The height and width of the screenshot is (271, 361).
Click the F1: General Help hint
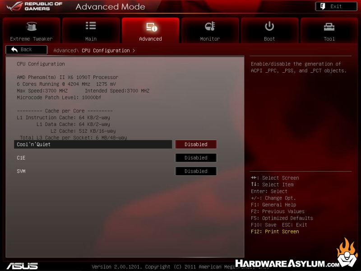(273, 205)
